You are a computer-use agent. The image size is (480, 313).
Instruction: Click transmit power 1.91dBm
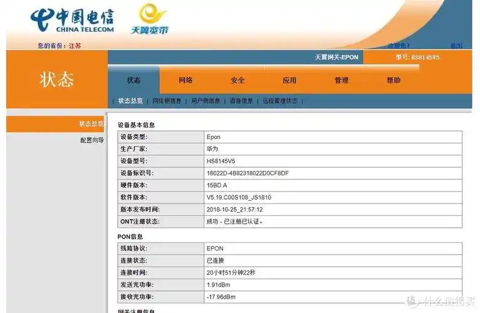[218, 285]
